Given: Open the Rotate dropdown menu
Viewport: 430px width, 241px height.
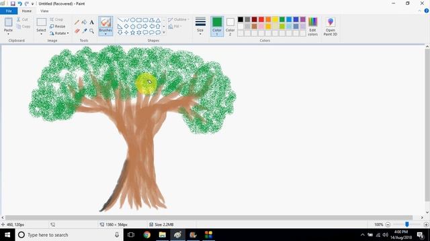Looking at the screenshot, I should pyautogui.click(x=59, y=33).
